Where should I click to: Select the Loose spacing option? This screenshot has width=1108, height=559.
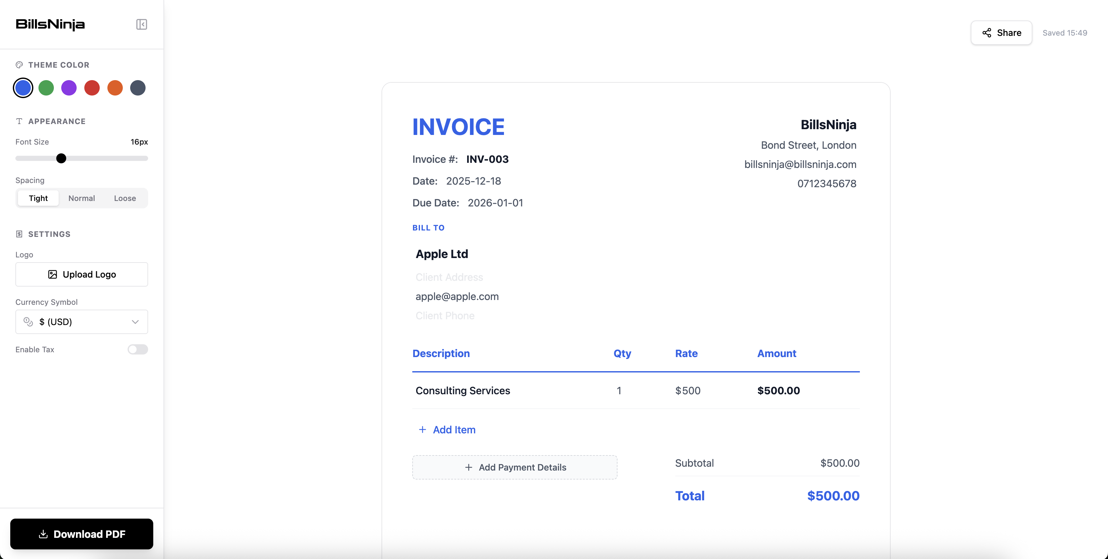124,198
